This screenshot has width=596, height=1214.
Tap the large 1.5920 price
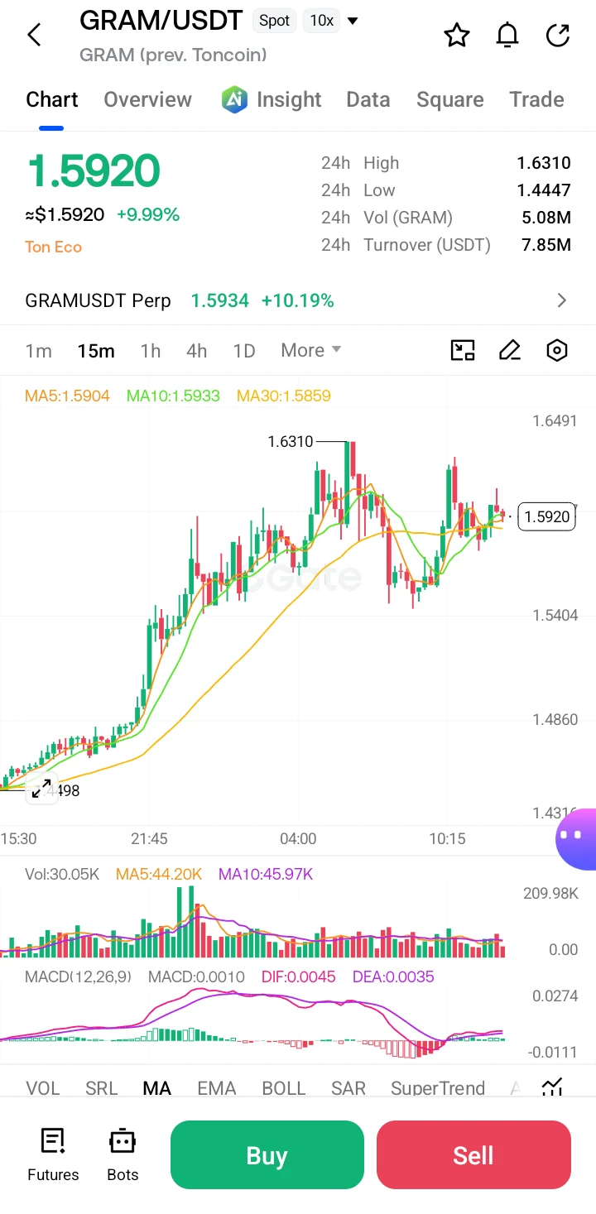coord(94,171)
